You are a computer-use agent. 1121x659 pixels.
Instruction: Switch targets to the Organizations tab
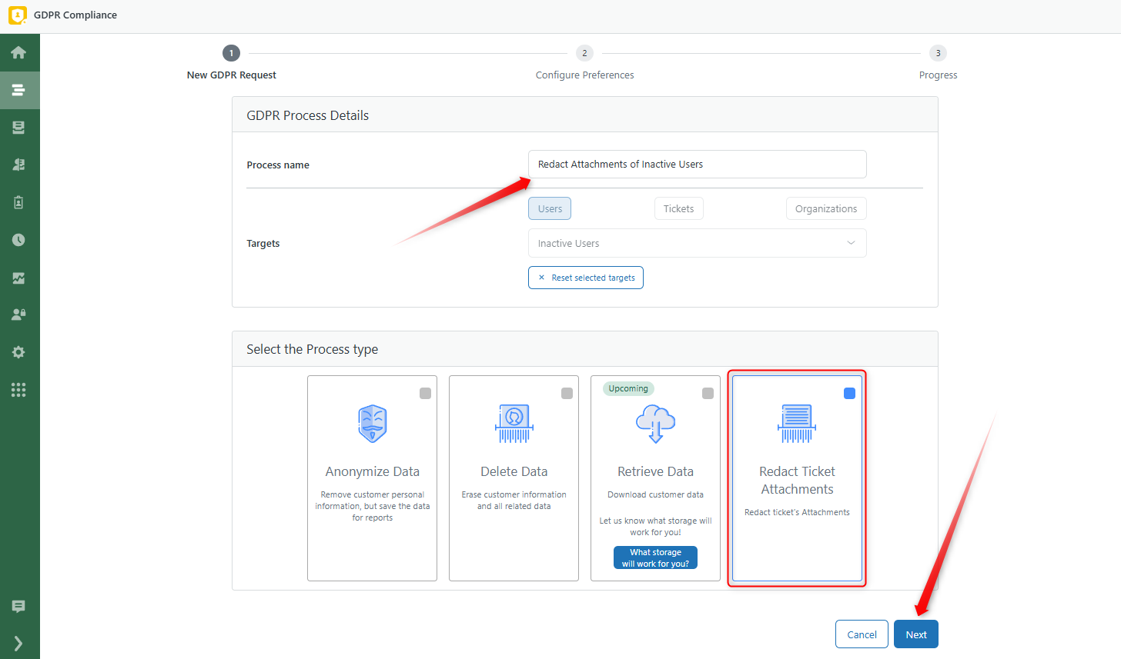pyautogui.click(x=826, y=208)
